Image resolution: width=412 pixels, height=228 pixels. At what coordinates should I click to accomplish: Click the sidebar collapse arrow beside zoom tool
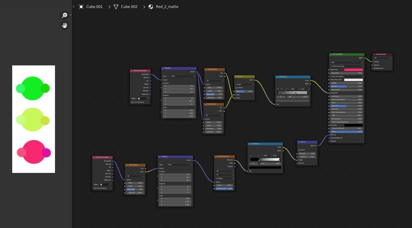coord(71,15)
